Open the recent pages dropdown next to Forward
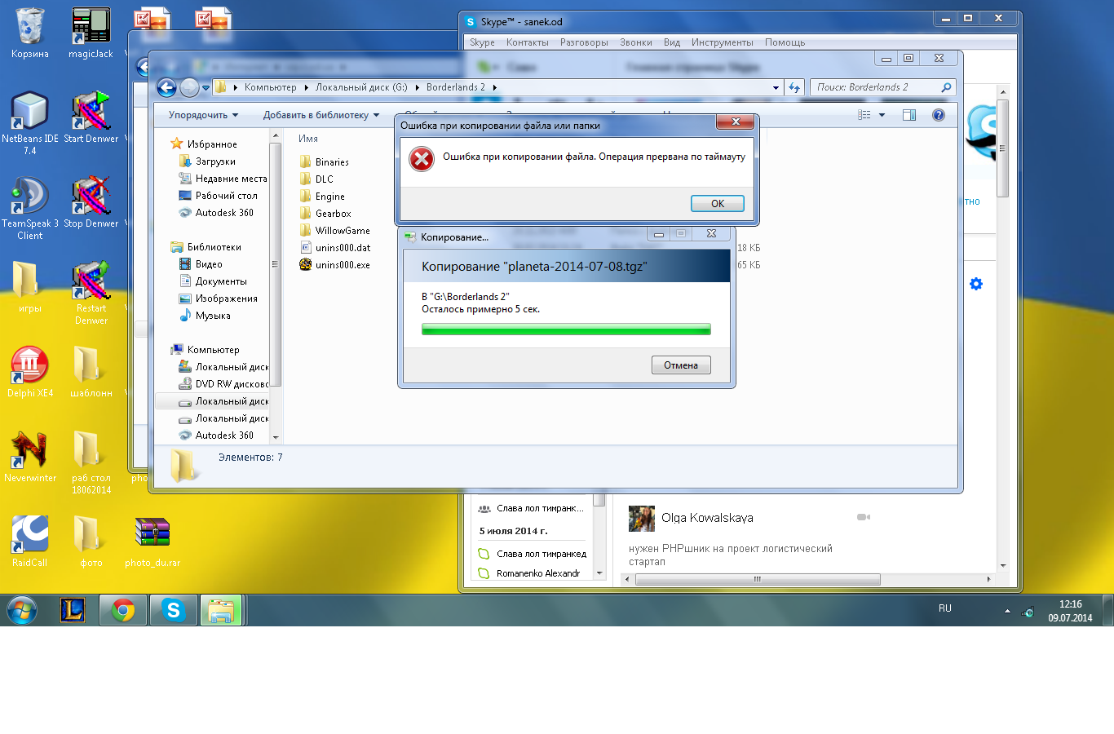The width and height of the screenshot is (1114, 734). click(x=206, y=87)
